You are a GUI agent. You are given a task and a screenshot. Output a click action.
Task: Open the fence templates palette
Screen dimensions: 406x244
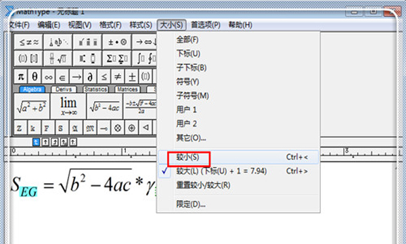(x=28, y=59)
